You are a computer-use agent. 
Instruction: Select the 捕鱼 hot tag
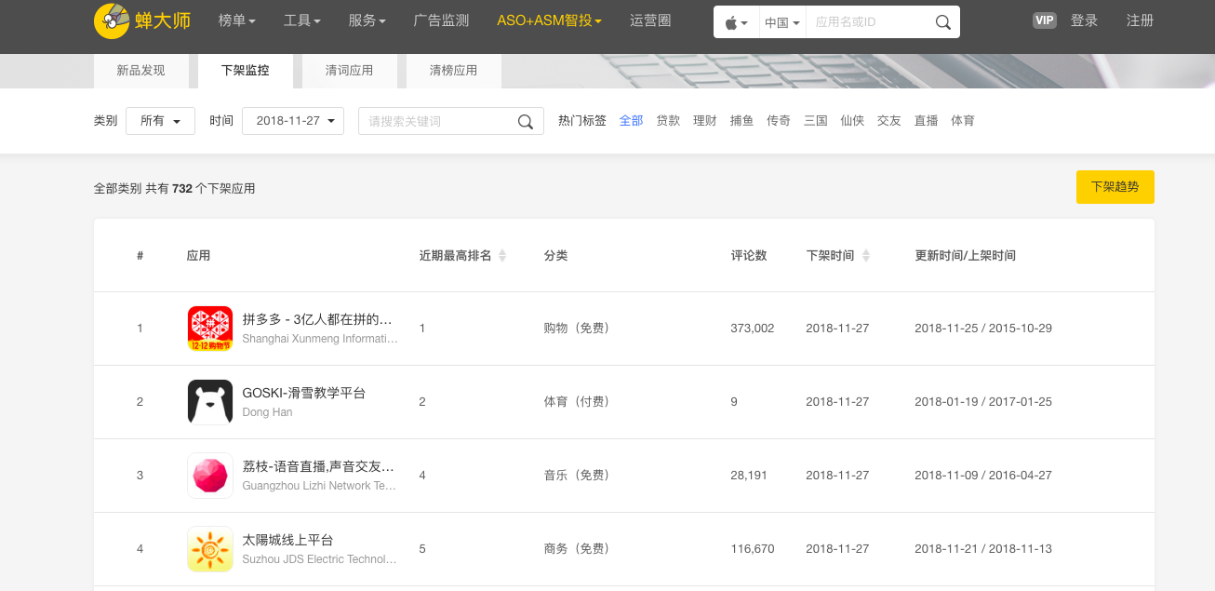tap(741, 121)
